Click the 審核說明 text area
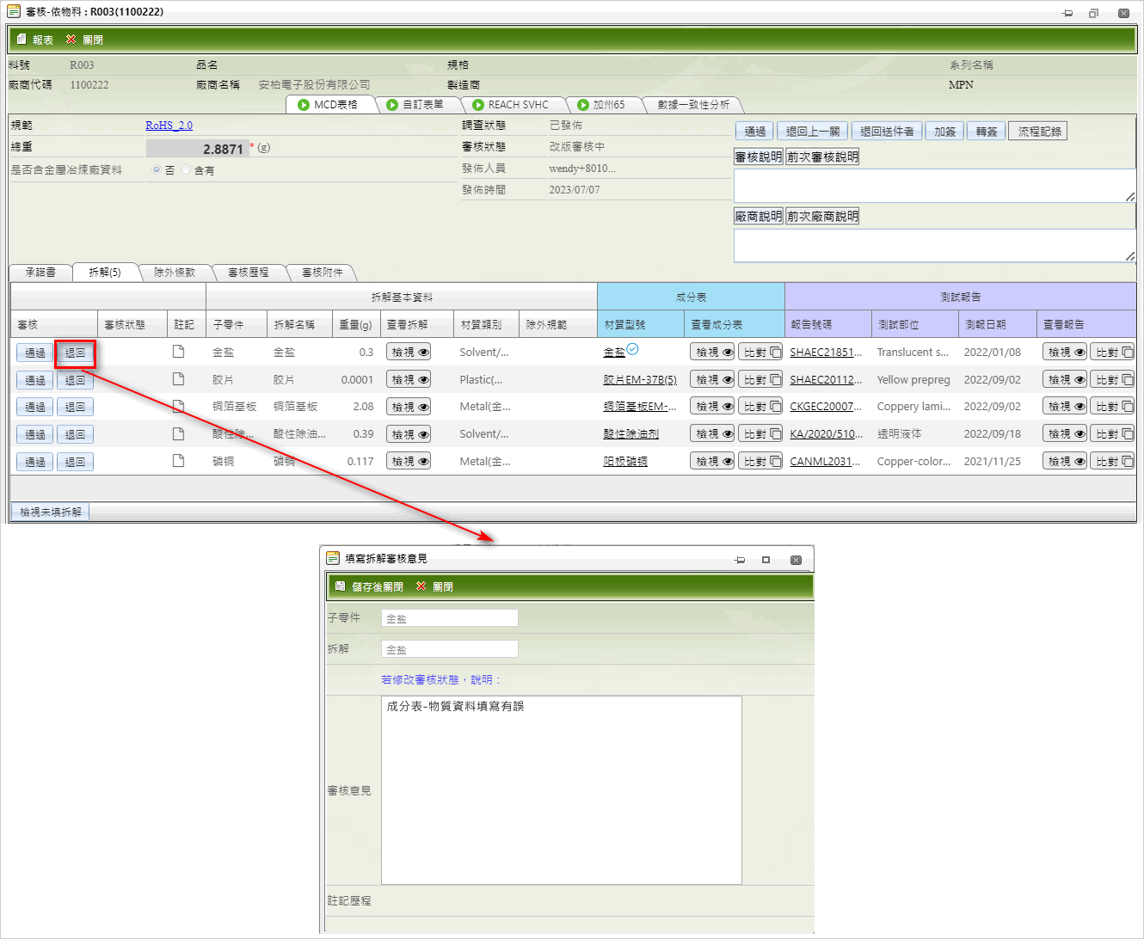 click(x=935, y=186)
